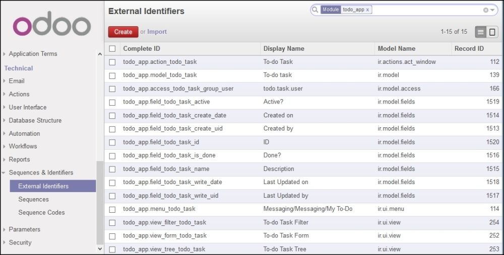Screen dimensions: 504x255
Task: Click the search magnifier icon
Action: coord(316,10)
